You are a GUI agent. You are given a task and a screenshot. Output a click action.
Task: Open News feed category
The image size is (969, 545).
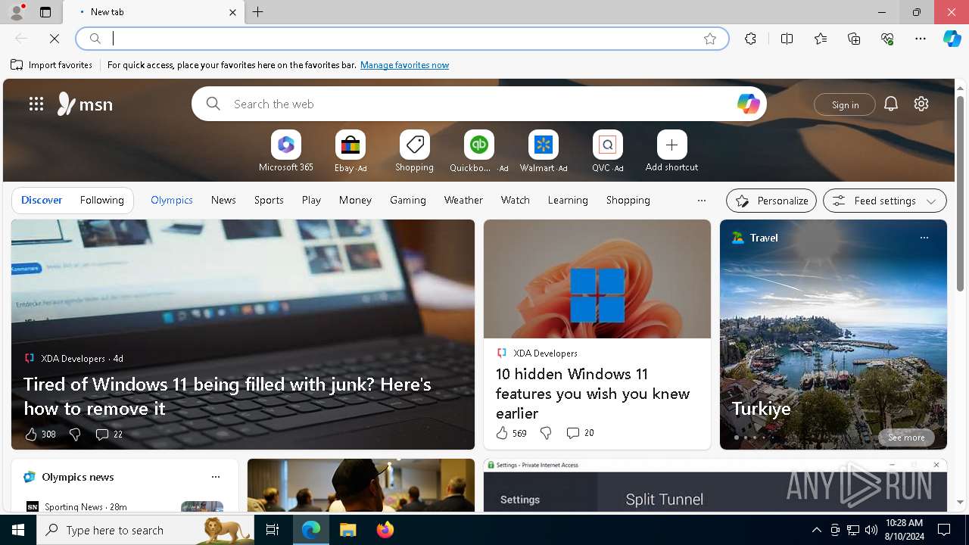(x=223, y=200)
